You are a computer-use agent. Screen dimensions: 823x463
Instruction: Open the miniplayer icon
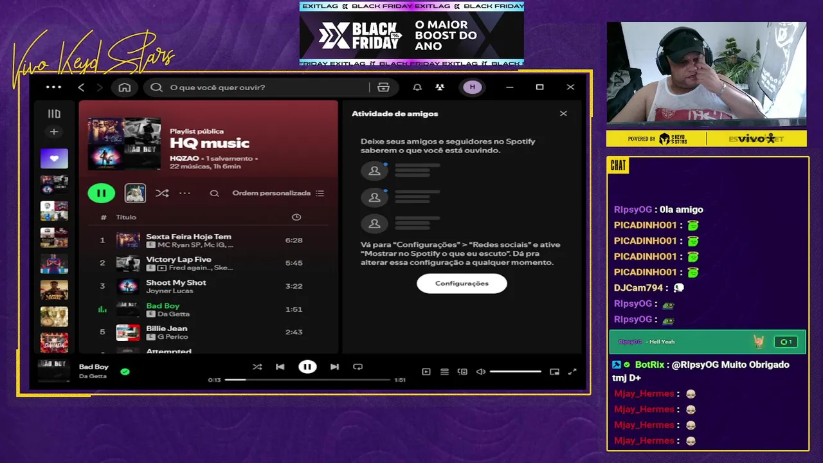point(554,372)
